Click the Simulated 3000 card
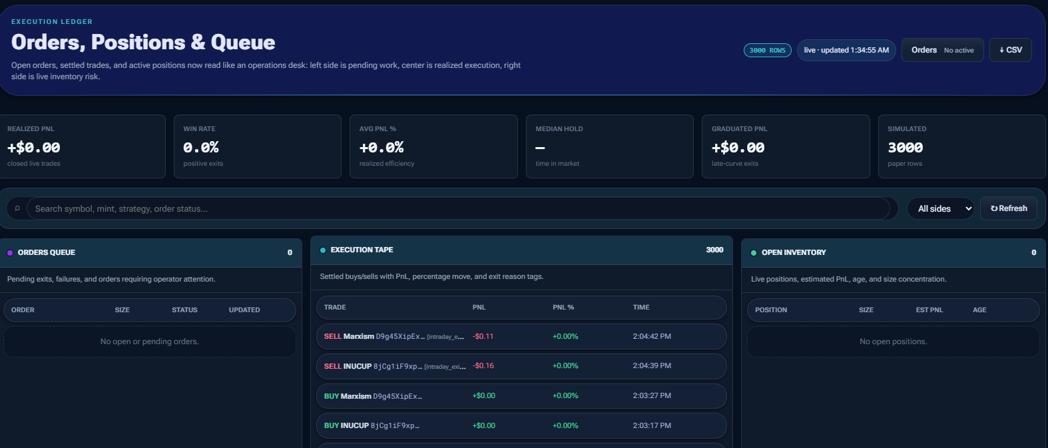Screen dimensions: 1048x448 (962, 146)
